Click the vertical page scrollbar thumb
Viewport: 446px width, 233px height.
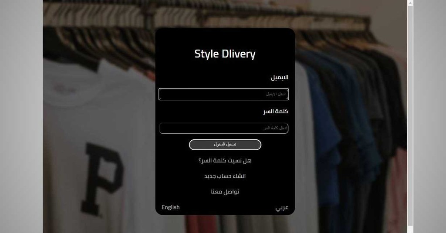(x=410, y=115)
